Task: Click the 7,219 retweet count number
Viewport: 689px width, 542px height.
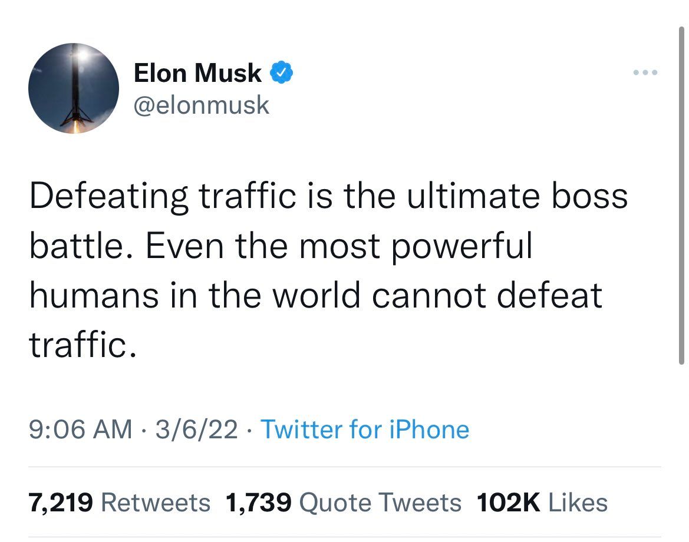Action: pyautogui.click(x=61, y=503)
